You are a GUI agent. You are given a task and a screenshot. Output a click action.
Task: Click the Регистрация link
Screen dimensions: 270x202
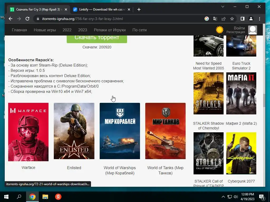coord(235,32)
